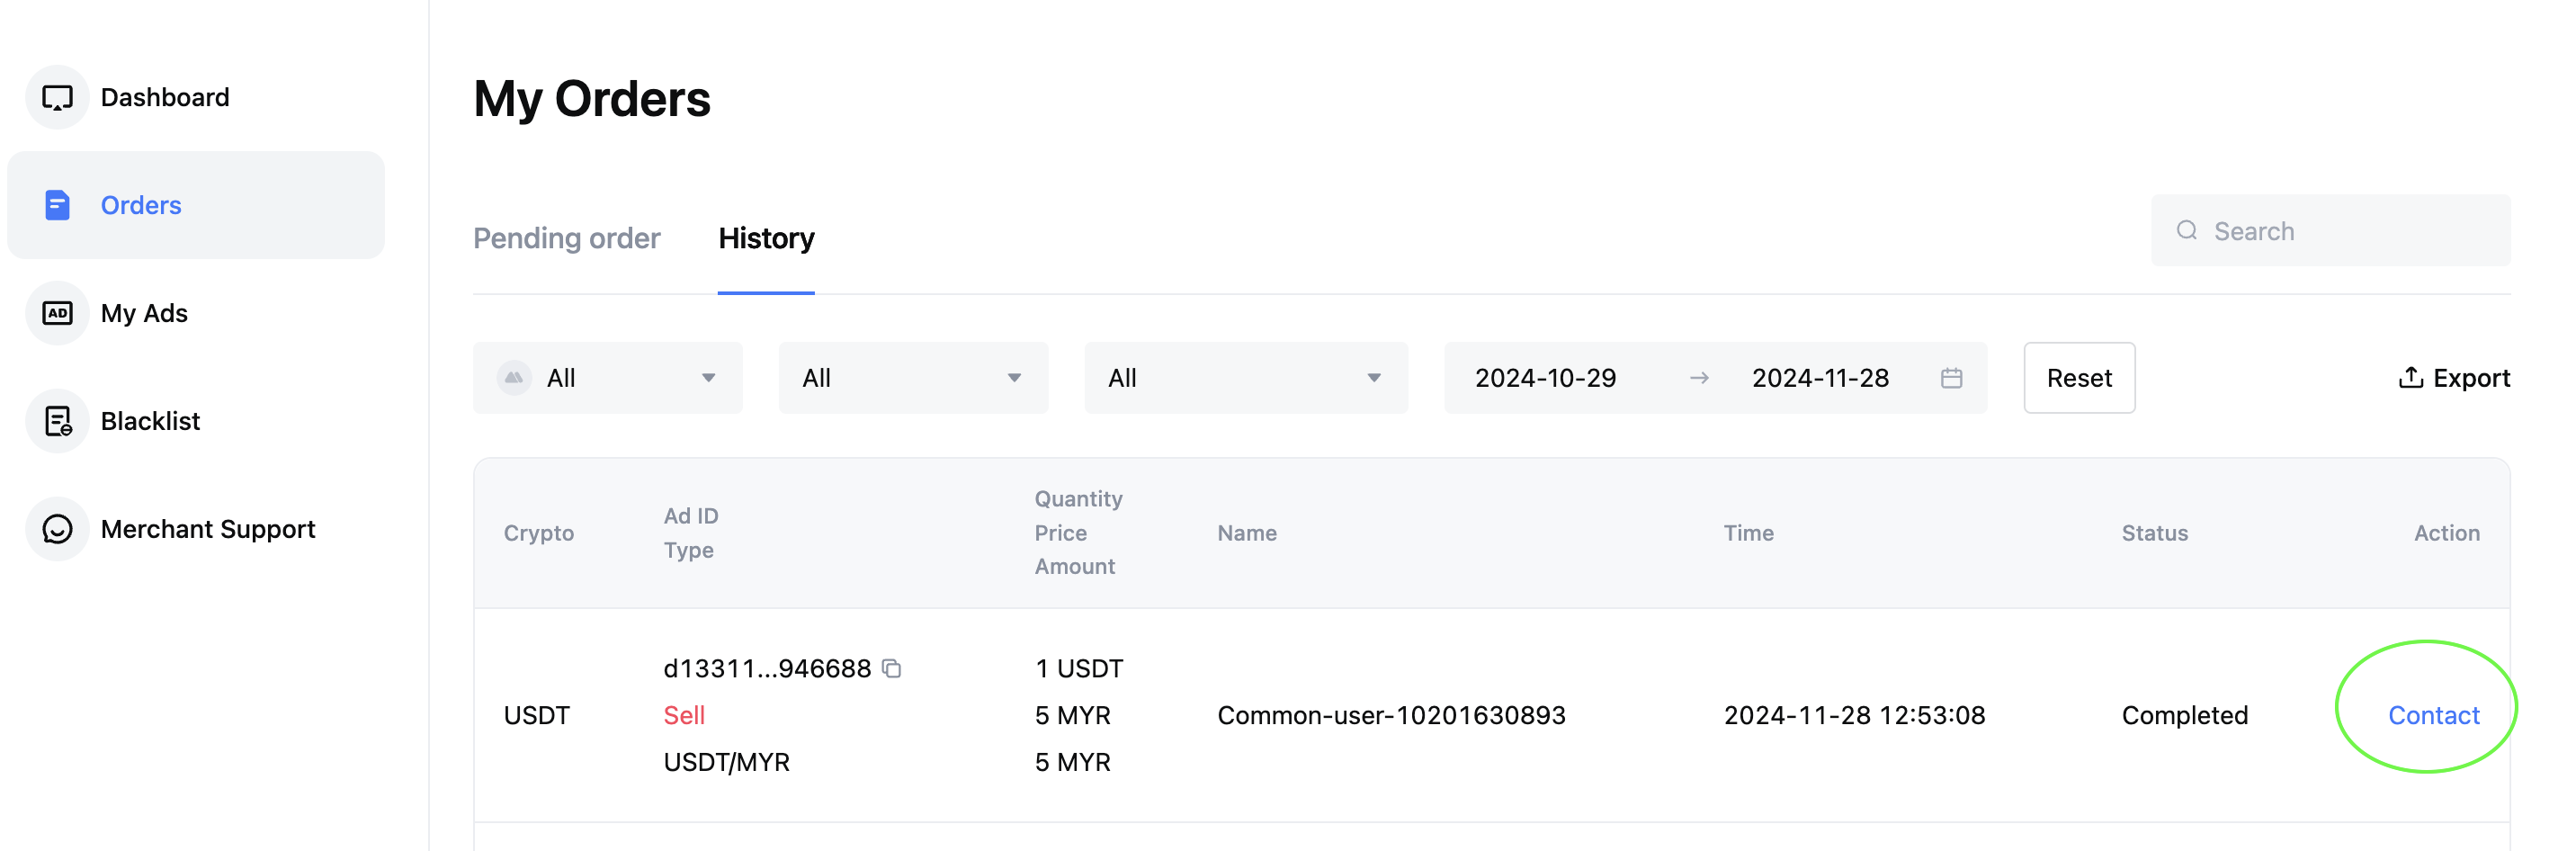Click Contact link for completed order
This screenshot has height=851, width=2576.
[2433, 716]
